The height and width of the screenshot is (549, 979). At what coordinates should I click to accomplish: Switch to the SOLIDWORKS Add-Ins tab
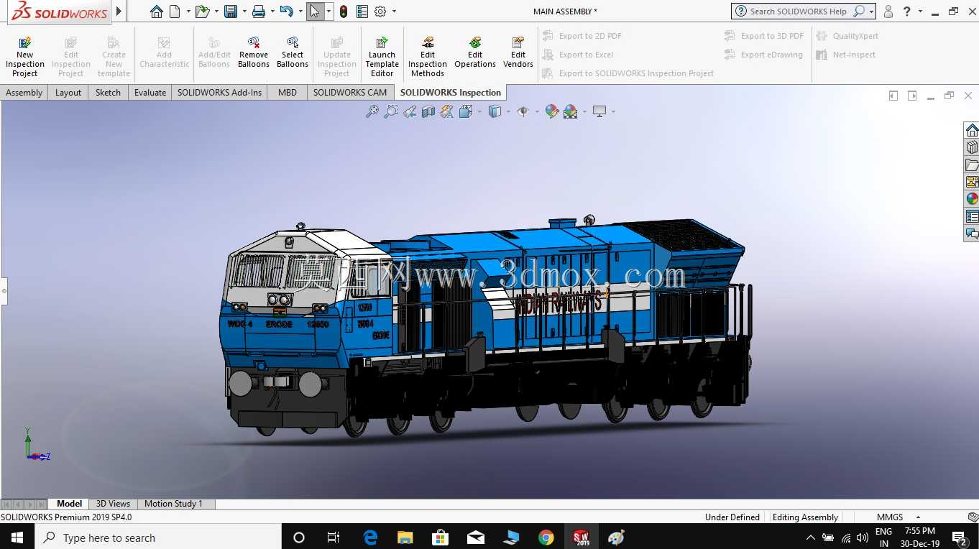tap(220, 92)
